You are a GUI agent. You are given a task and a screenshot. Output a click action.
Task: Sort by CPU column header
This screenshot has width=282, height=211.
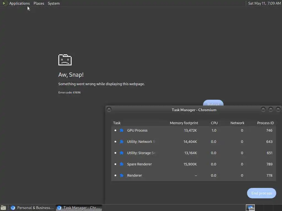214,123
